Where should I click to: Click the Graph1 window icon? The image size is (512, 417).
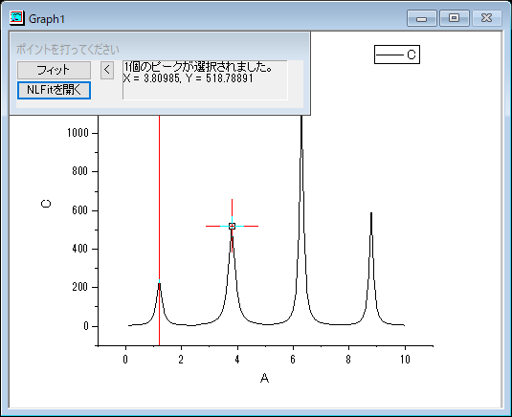[16, 17]
